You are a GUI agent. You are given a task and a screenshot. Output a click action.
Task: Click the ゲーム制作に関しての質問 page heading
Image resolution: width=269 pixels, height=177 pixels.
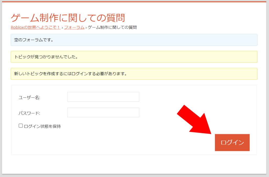(x=68, y=18)
